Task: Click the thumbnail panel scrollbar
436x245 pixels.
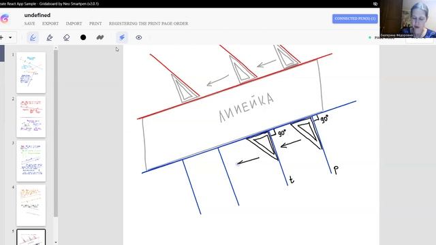Action: point(56,133)
